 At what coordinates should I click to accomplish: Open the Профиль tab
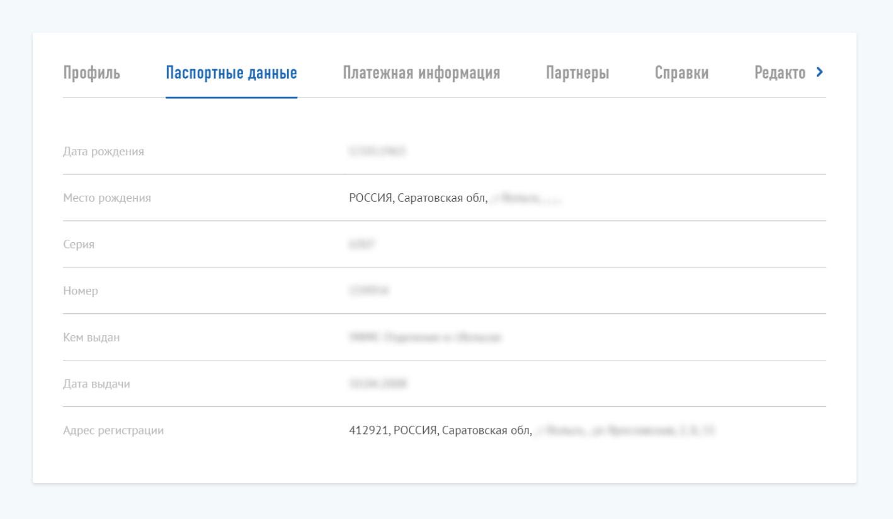click(91, 73)
